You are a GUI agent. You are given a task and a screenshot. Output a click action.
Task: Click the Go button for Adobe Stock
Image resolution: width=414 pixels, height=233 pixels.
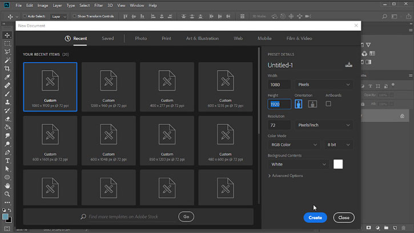coord(186,216)
